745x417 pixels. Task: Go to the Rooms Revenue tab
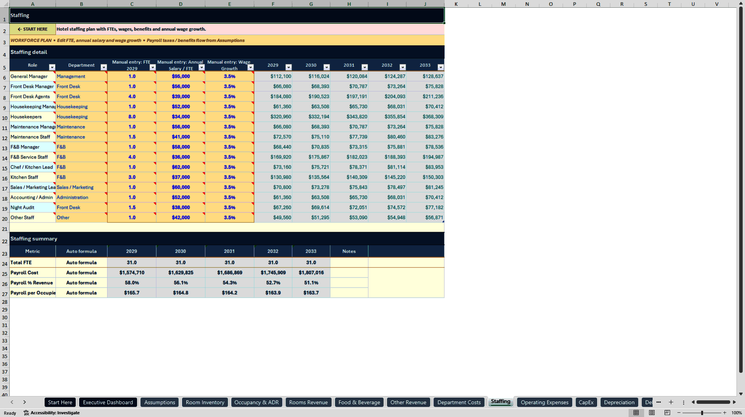[x=308, y=402]
